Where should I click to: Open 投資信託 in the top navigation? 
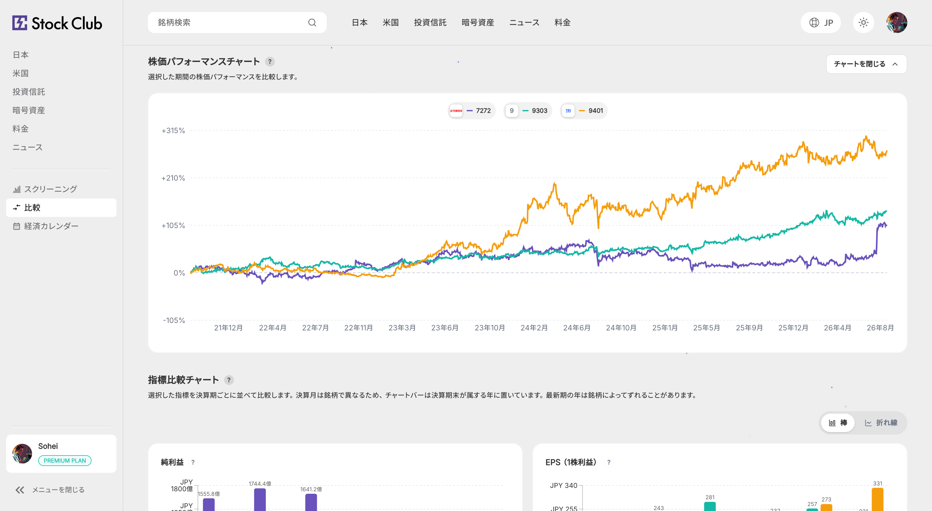(430, 22)
